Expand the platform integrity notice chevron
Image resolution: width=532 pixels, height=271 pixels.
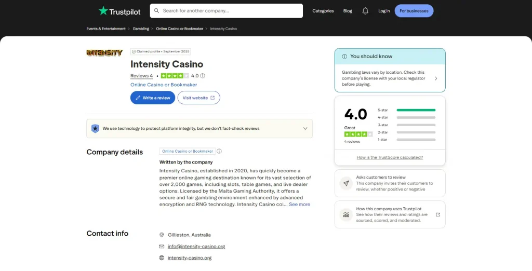point(305,129)
